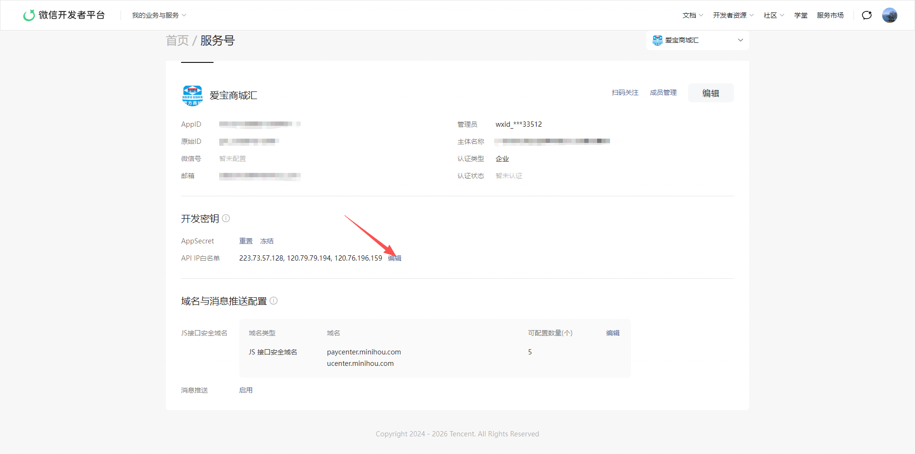Open the notification message icon
Image resolution: width=915 pixels, height=454 pixels.
point(867,15)
